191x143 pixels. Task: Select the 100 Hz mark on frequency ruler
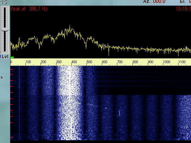coord(28,62)
